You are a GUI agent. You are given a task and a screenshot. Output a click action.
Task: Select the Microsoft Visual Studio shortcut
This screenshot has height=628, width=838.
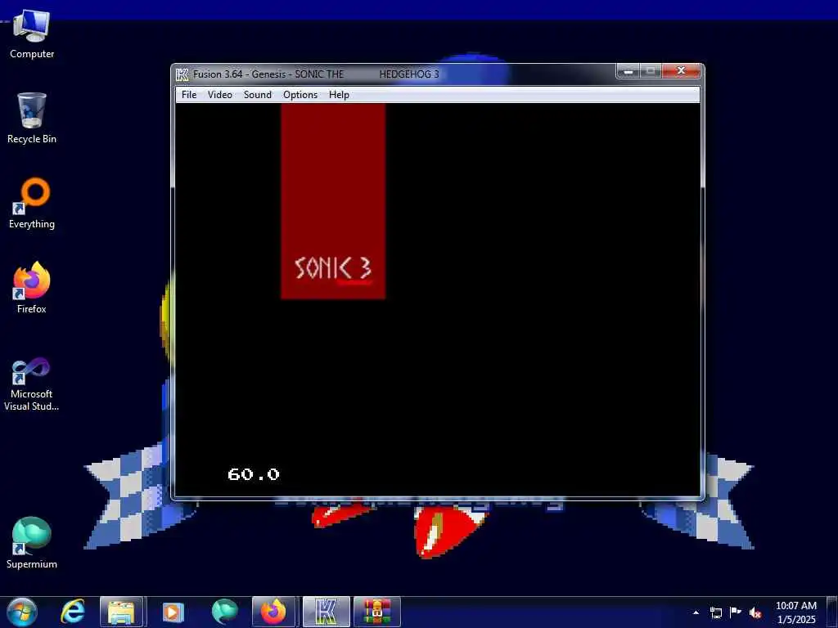[32, 384]
